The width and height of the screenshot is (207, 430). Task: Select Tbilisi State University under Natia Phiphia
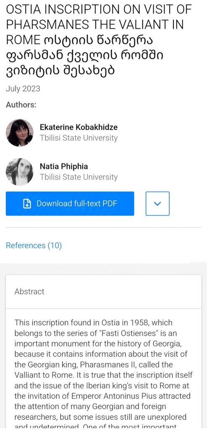79,177
